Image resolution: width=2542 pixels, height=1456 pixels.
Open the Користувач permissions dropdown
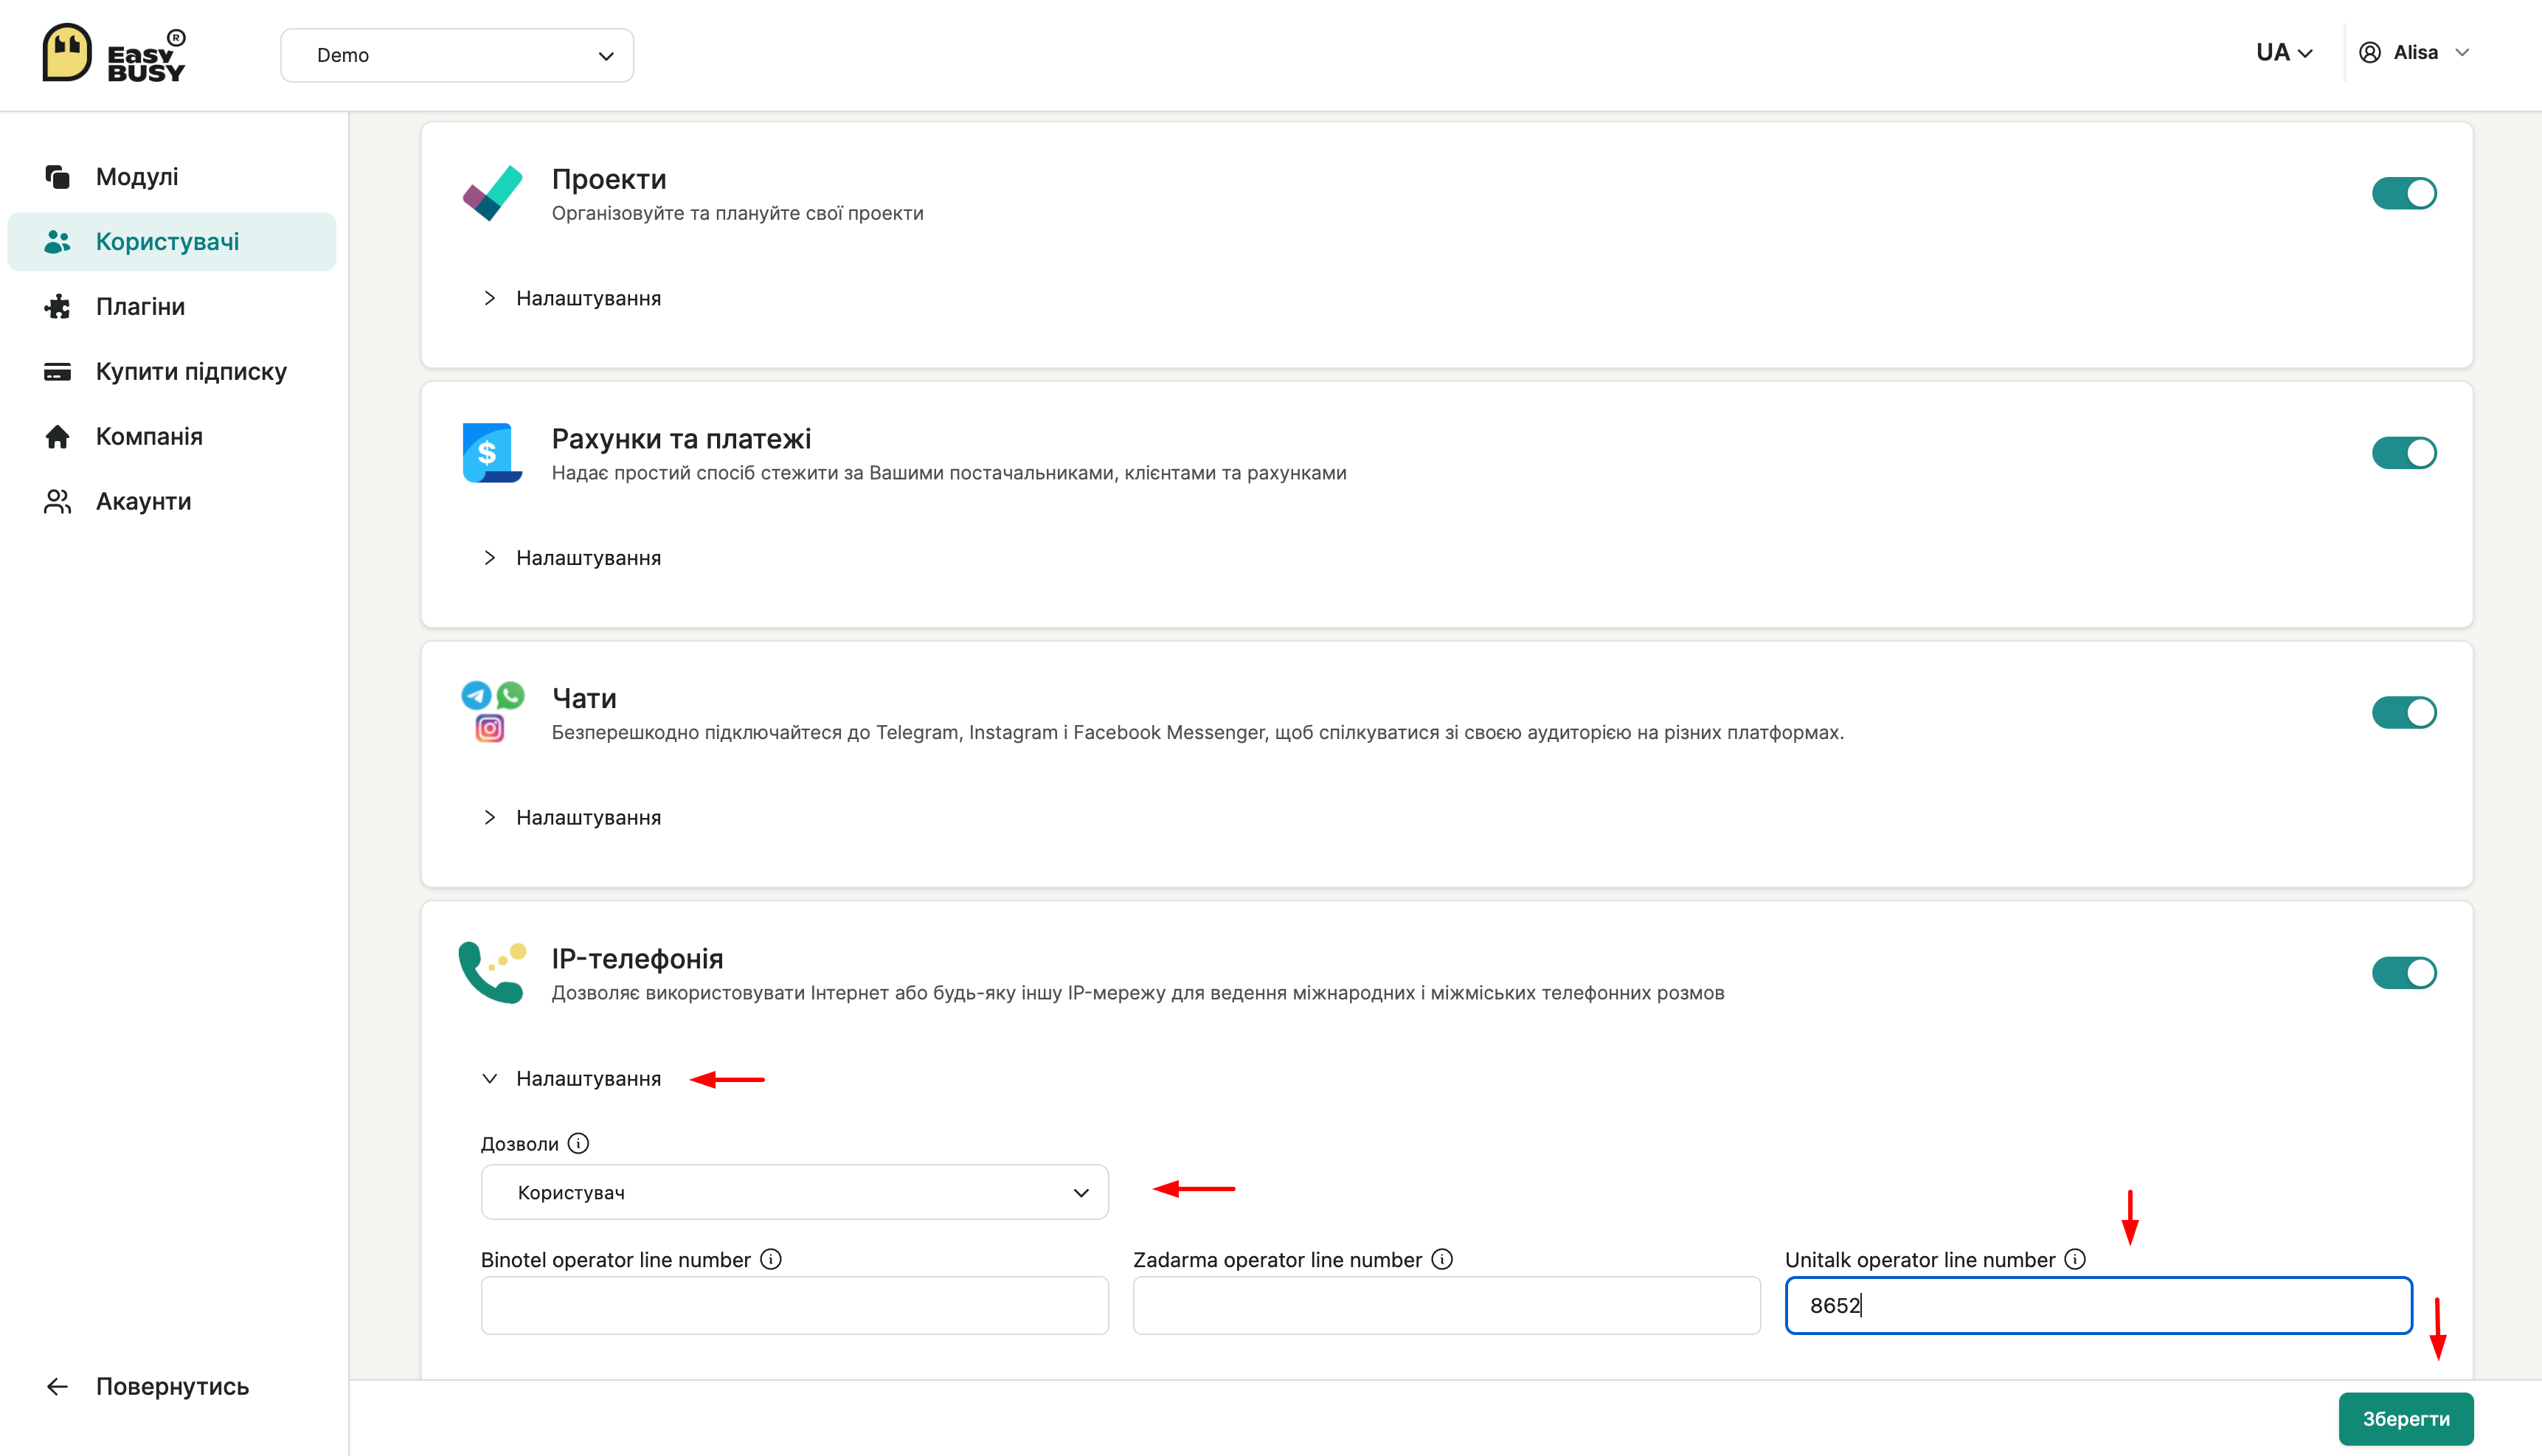click(794, 1192)
